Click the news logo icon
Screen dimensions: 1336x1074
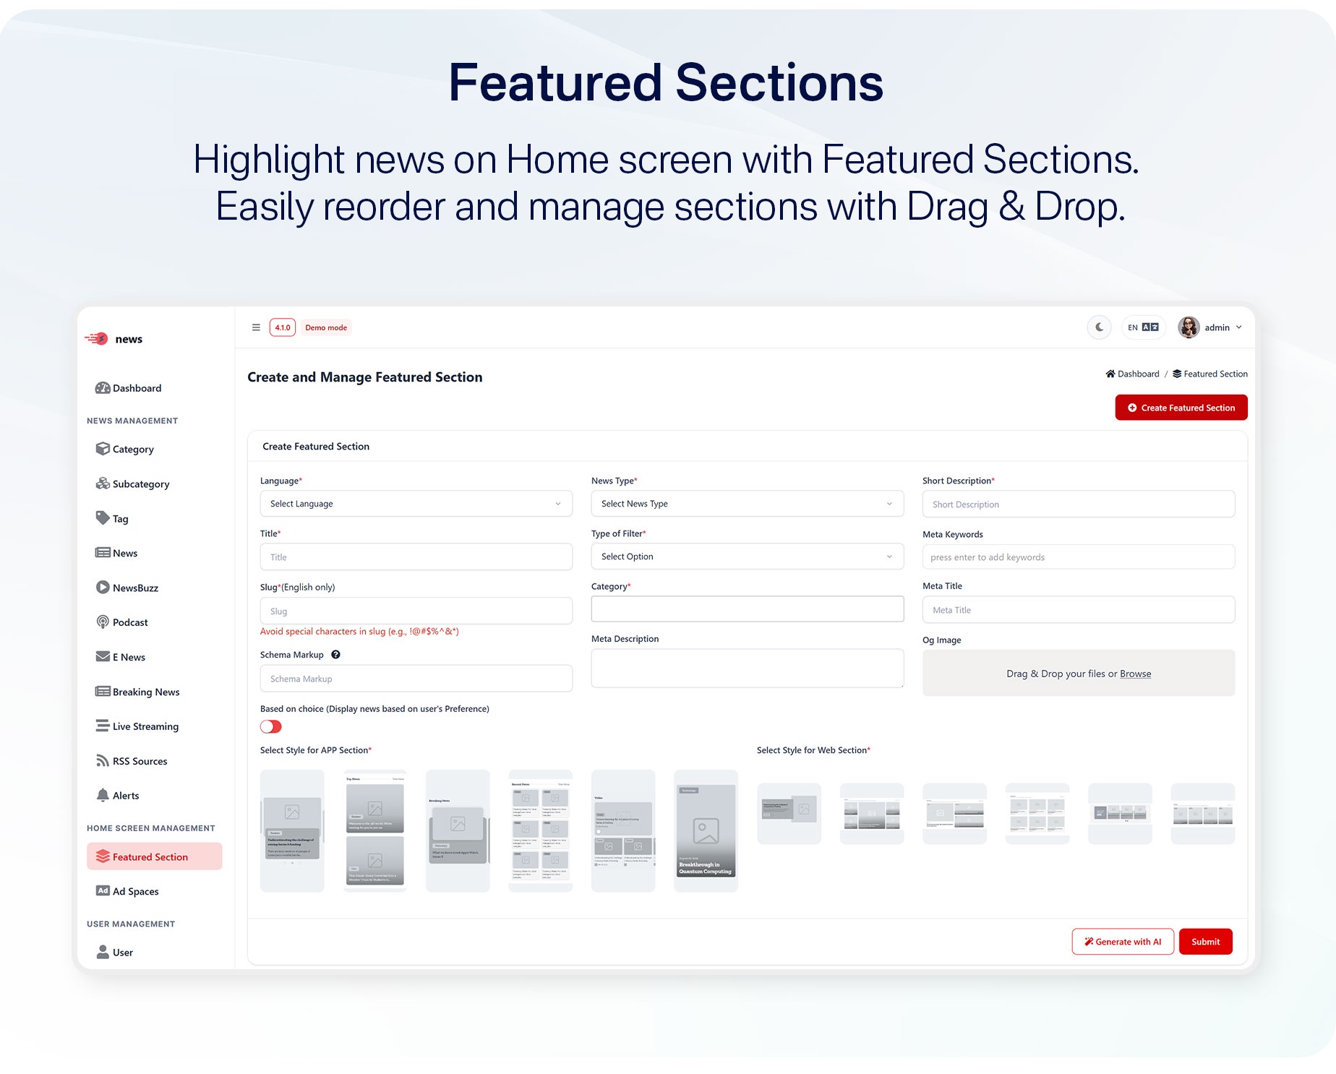(97, 339)
